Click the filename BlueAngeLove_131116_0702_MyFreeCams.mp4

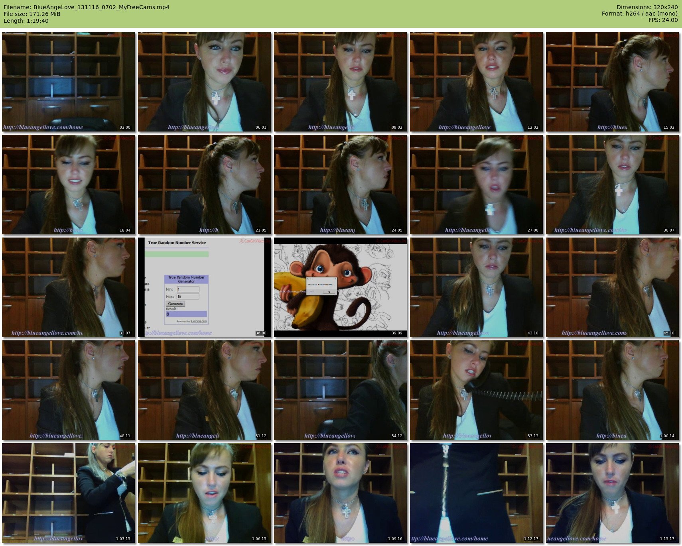click(101, 7)
